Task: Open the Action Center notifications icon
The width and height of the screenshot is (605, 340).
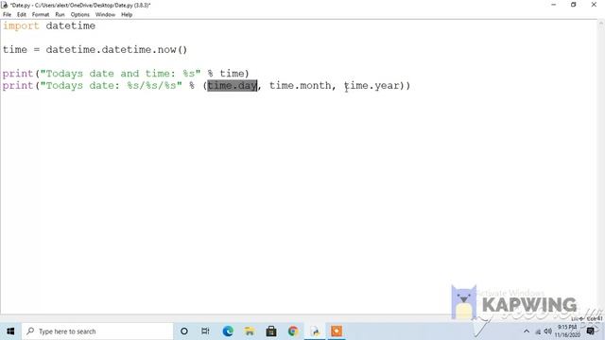Action: tap(590, 331)
